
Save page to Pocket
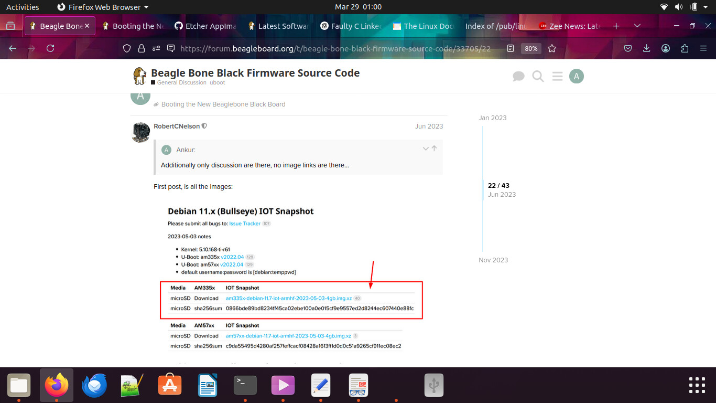coord(627,48)
